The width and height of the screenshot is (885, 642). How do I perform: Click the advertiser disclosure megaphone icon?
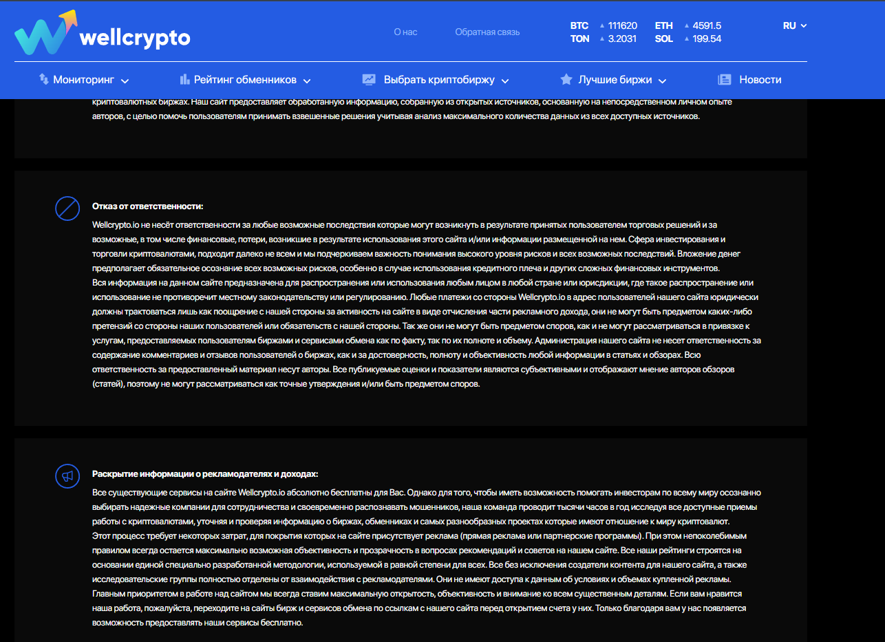67,475
